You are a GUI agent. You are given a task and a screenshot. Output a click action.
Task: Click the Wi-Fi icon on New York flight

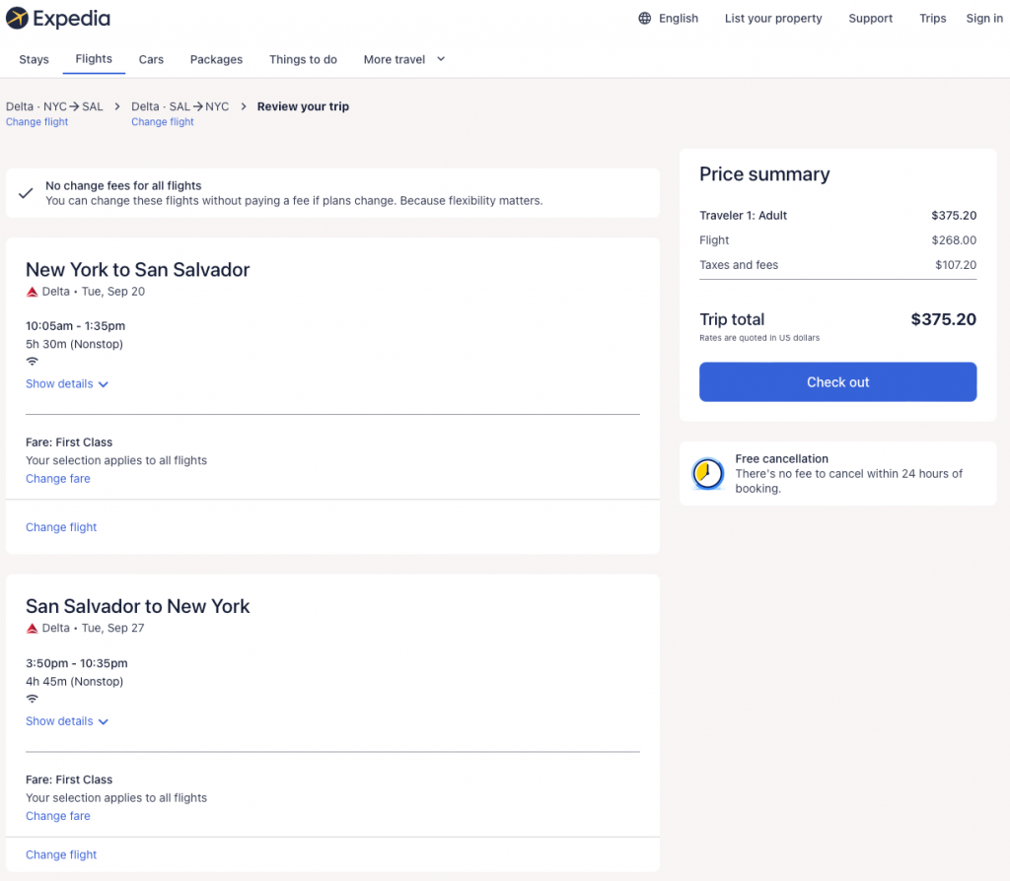point(32,362)
